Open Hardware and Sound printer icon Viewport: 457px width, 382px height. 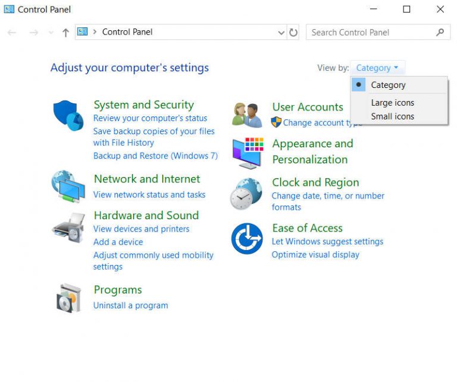pos(68,228)
